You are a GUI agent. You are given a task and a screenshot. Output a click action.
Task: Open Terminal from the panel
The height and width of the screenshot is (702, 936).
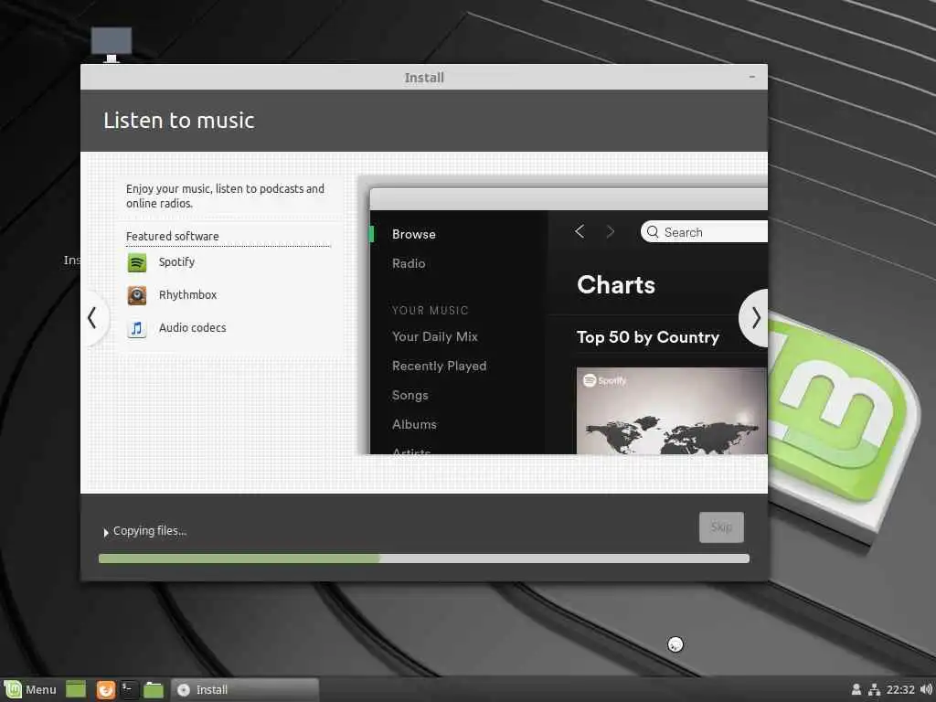coord(130,689)
